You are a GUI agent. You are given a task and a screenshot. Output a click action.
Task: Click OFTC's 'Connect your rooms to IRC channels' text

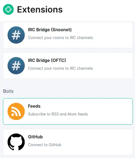coord(61,68)
